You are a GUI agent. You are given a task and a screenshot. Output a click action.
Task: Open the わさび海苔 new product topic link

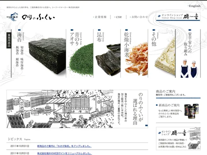point(64,146)
